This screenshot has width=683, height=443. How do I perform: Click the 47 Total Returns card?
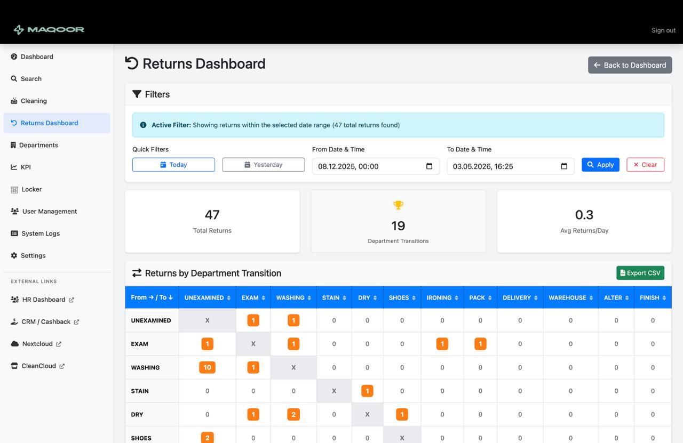[x=212, y=221]
